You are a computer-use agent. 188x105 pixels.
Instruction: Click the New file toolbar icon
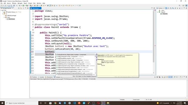[2, 6]
